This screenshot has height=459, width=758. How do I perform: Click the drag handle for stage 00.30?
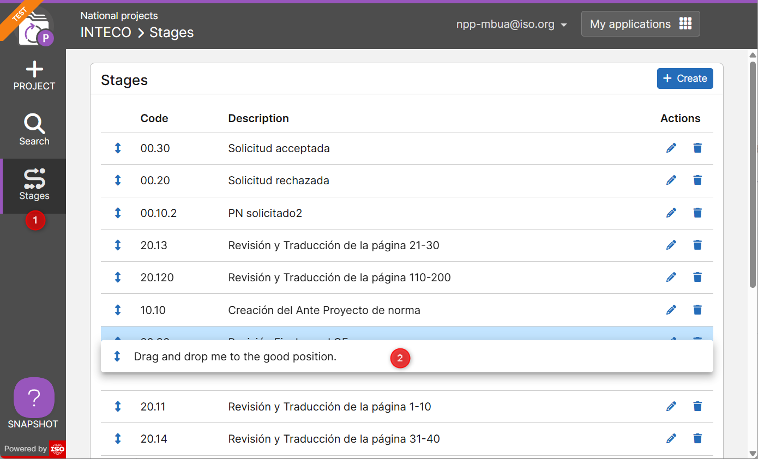coord(117,148)
